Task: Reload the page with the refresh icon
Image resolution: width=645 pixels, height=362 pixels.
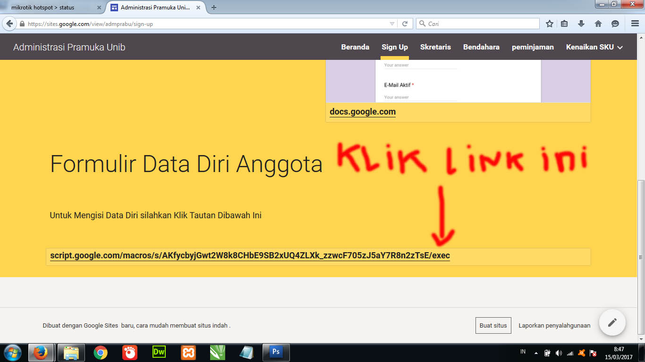Action: (405, 23)
